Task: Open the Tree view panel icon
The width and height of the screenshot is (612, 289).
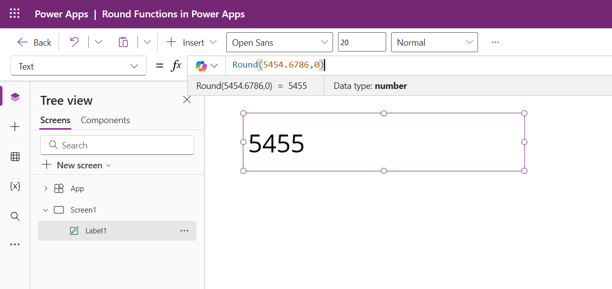Action: coord(15,97)
